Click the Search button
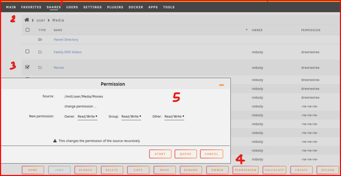Image resolution: width=341 pixels, height=176 pixels. pyautogui.click(x=86, y=170)
